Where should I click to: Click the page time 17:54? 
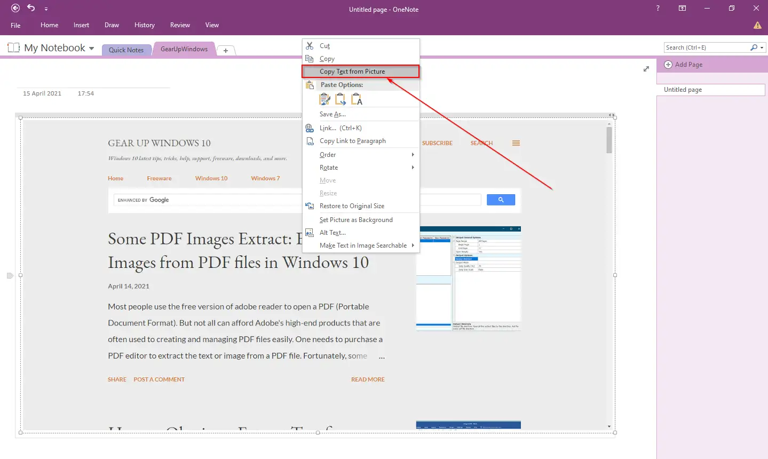click(86, 93)
